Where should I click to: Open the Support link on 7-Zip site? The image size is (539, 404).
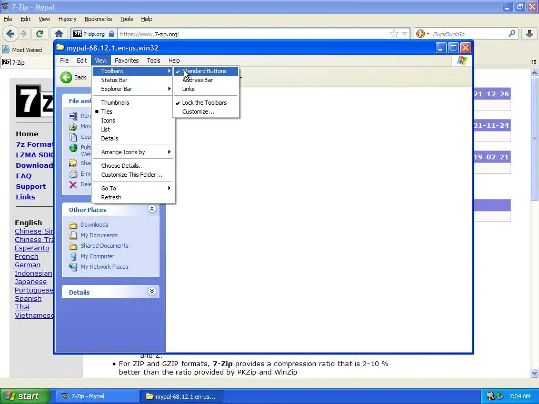[x=31, y=187]
